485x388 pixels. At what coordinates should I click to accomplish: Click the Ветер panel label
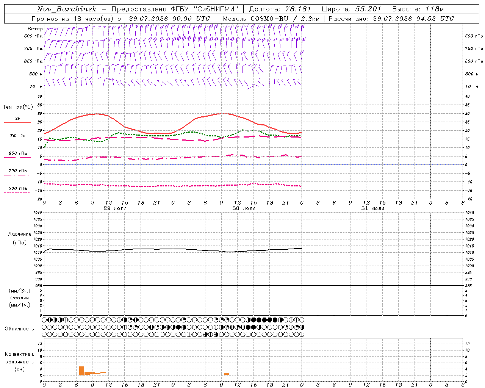[35, 29]
